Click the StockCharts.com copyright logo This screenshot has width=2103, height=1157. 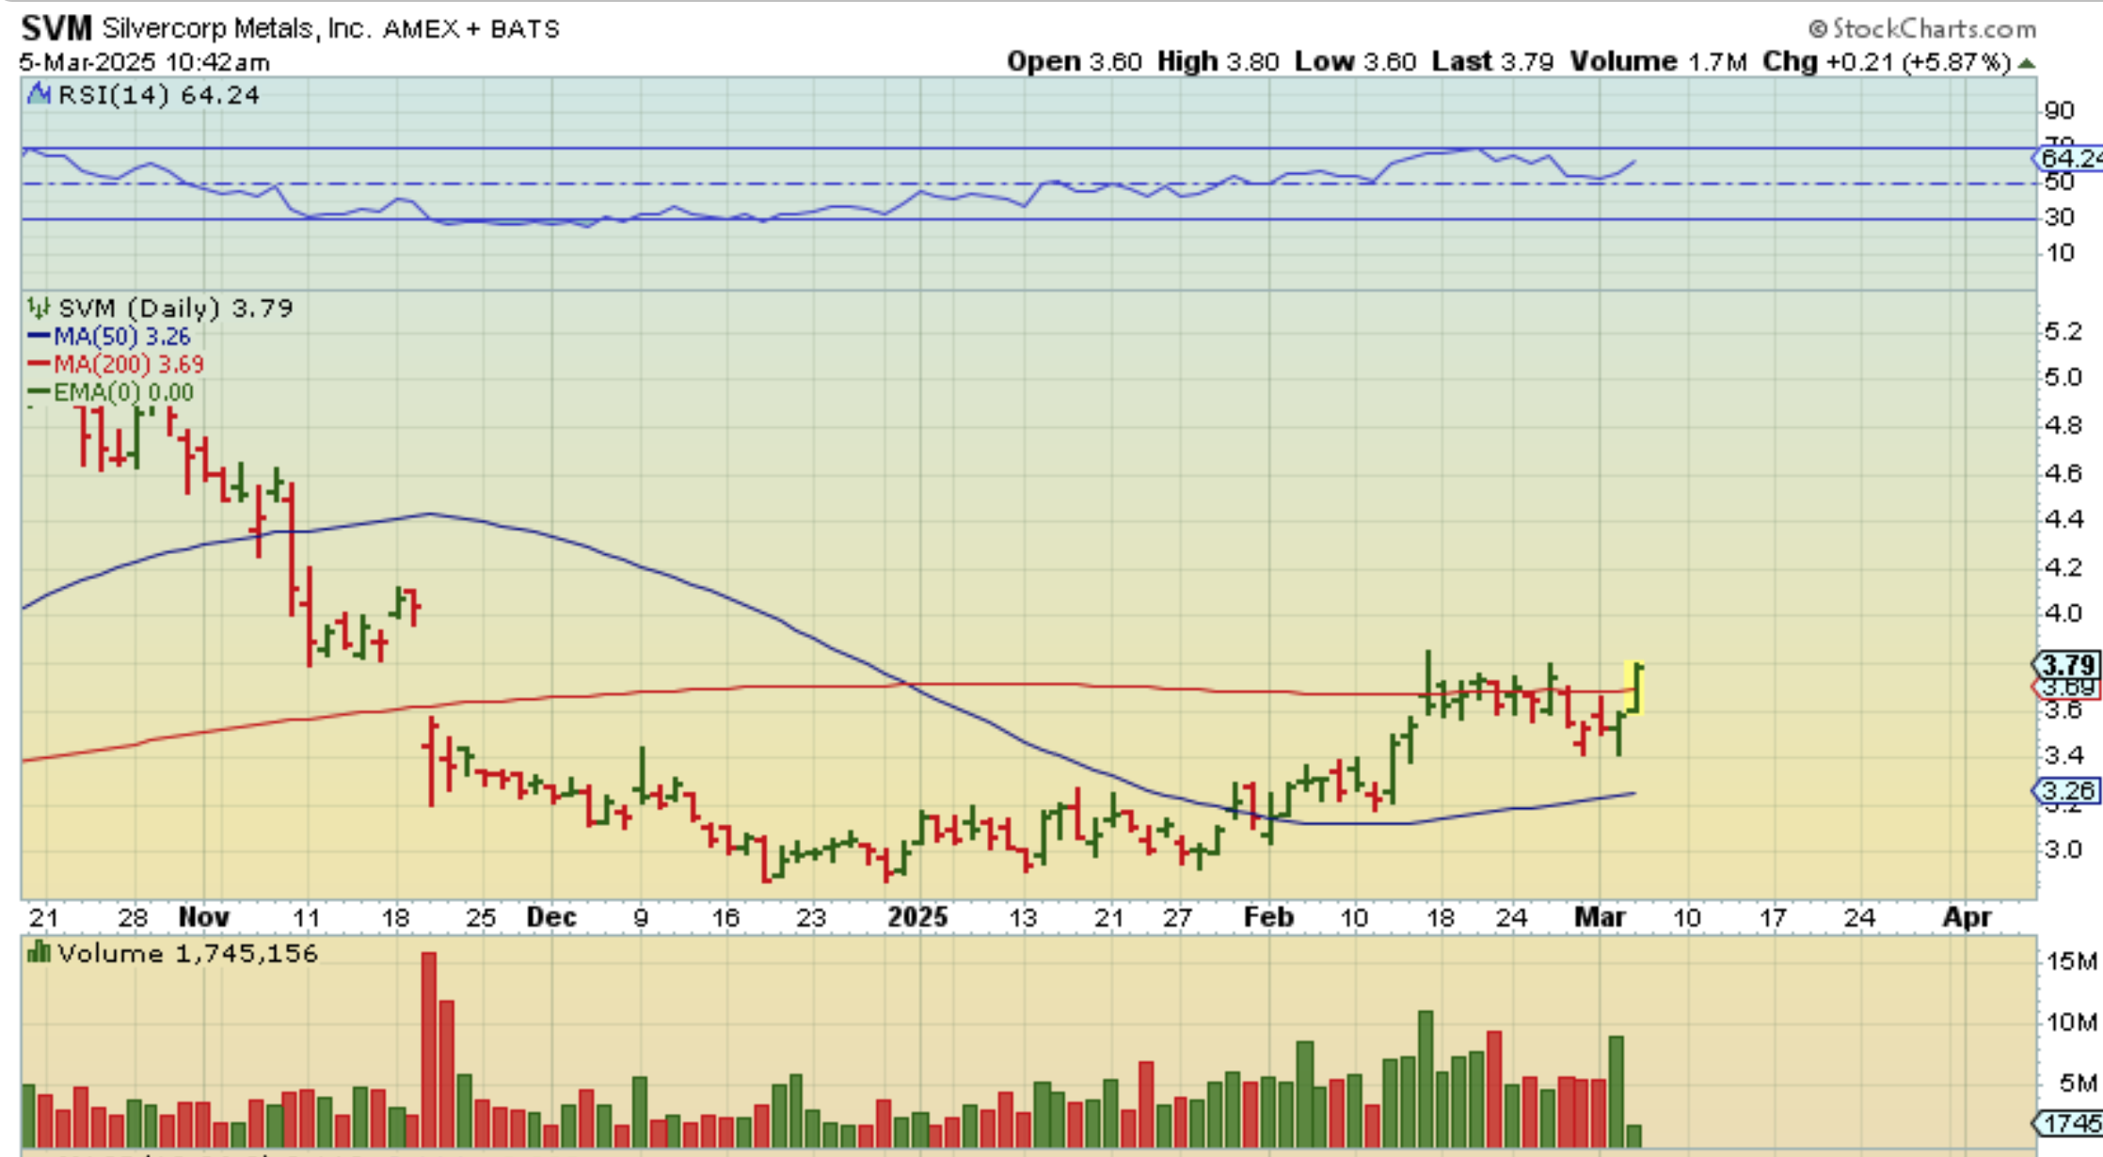[x=1922, y=29]
